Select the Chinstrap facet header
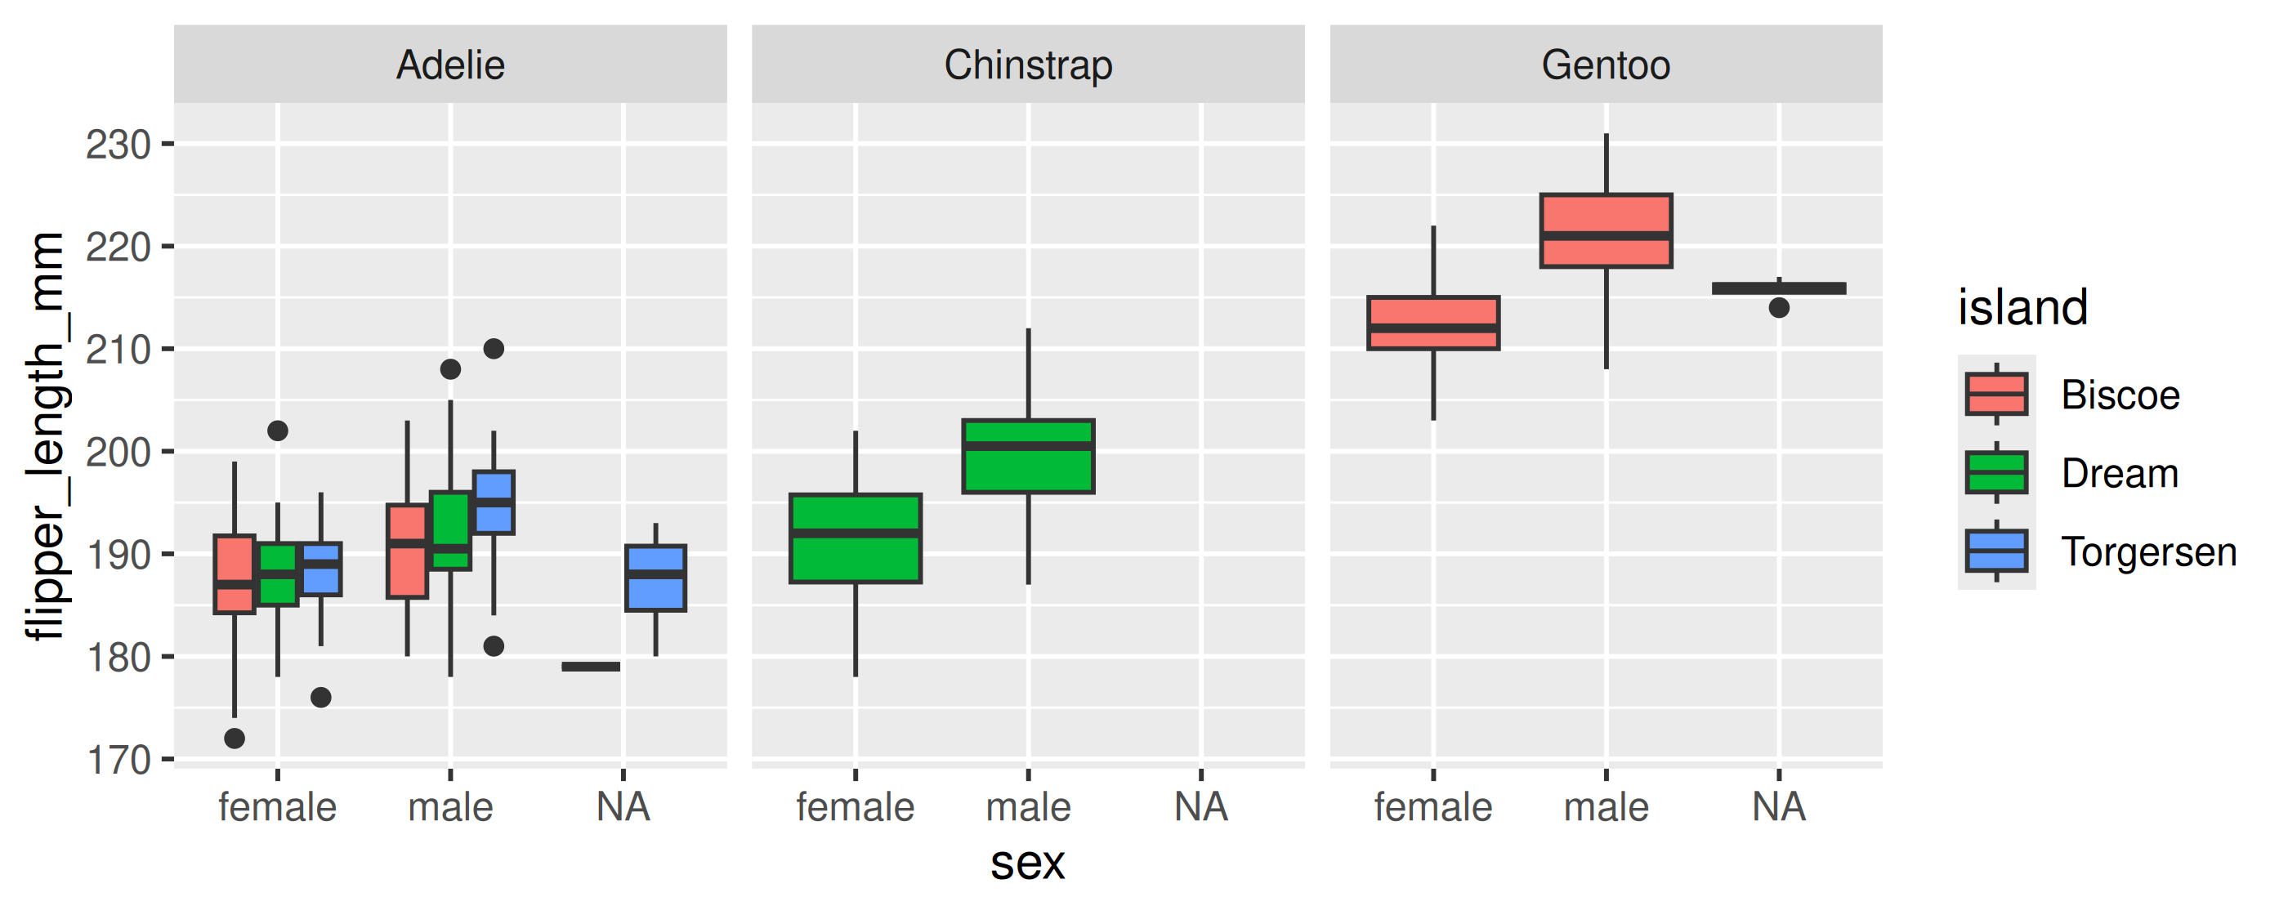 click(1028, 65)
